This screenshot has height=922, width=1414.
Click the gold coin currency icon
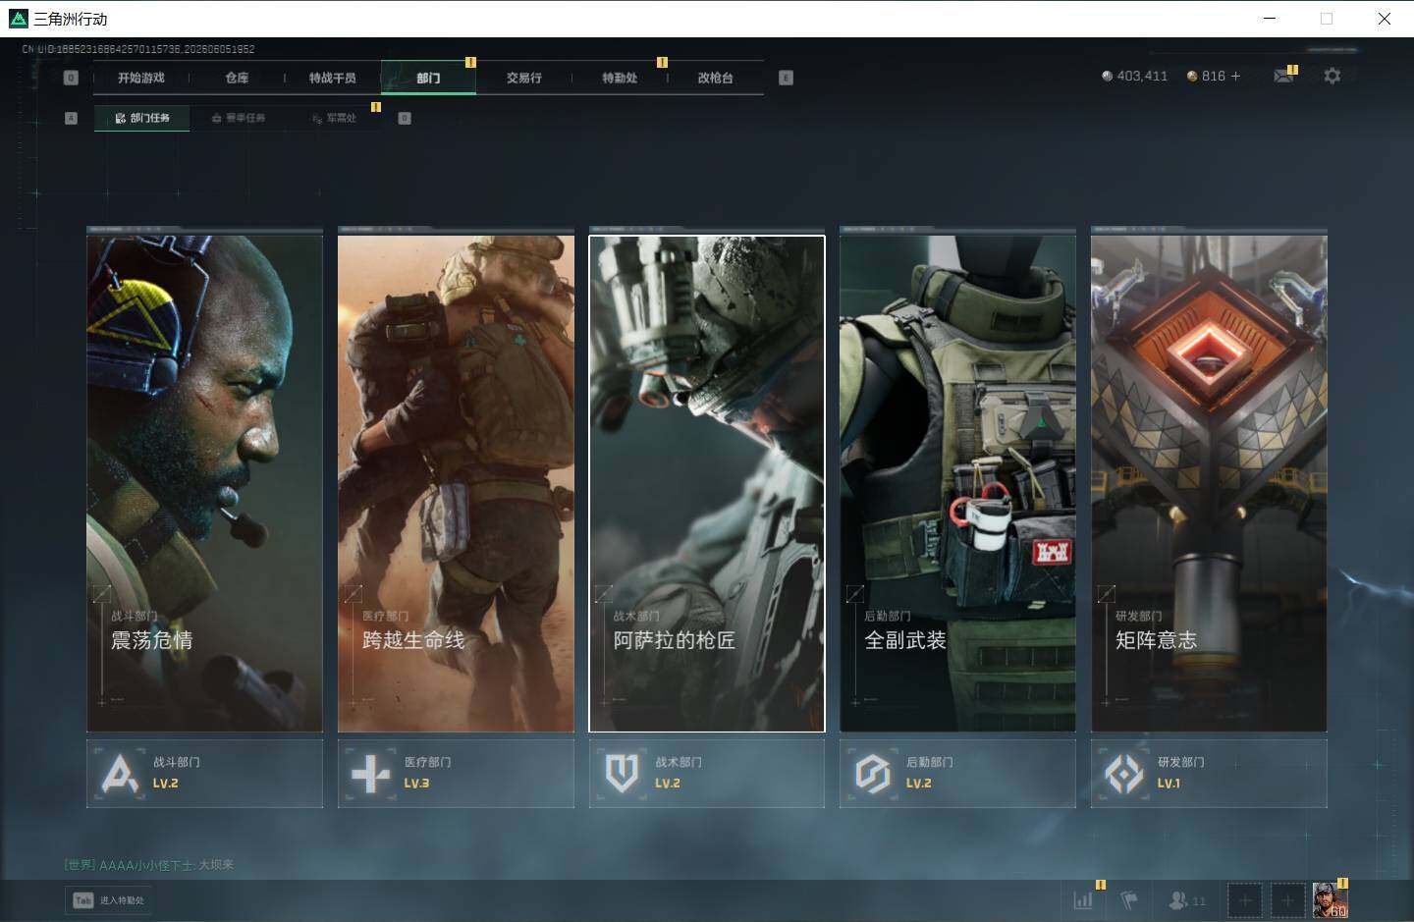pos(1192,76)
